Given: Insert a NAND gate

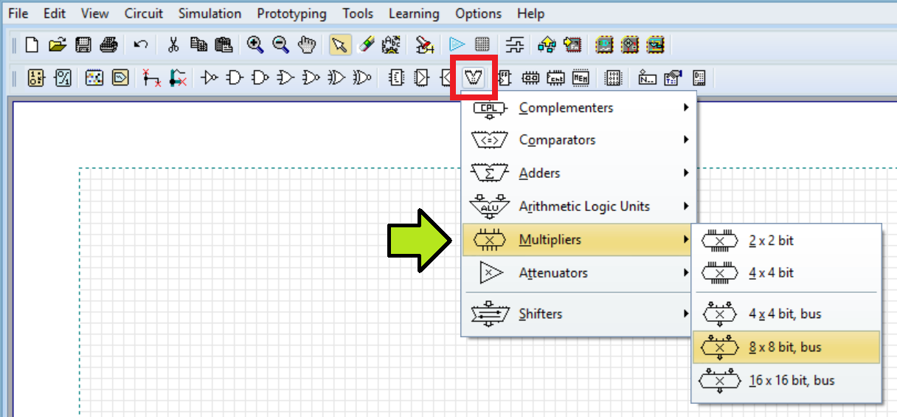Looking at the screenshot, I should (x=260, y=77).
